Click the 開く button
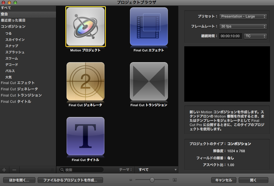 click(x=253, y=180)
